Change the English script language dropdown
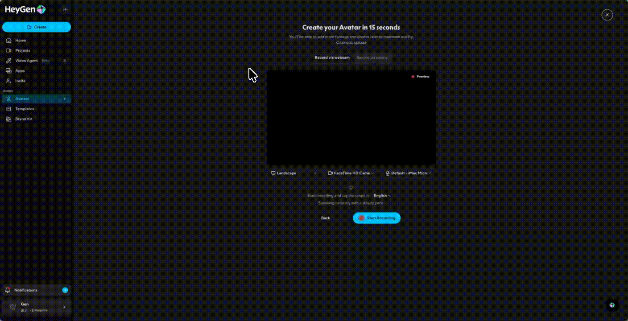Screen dimensions: 628x321 pos(382,196)
